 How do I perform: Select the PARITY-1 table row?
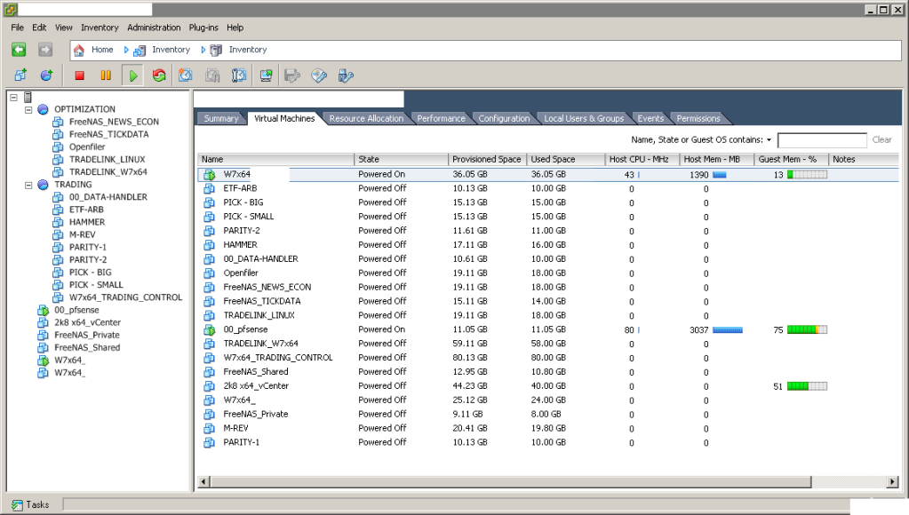pos(548,442)
